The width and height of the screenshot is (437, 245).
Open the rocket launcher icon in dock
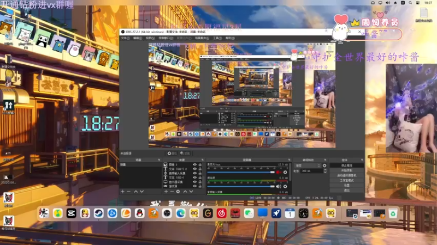(276, 213)
